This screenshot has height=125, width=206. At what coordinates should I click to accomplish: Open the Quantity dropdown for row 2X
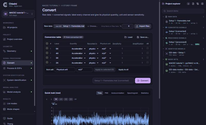[79, 63]
